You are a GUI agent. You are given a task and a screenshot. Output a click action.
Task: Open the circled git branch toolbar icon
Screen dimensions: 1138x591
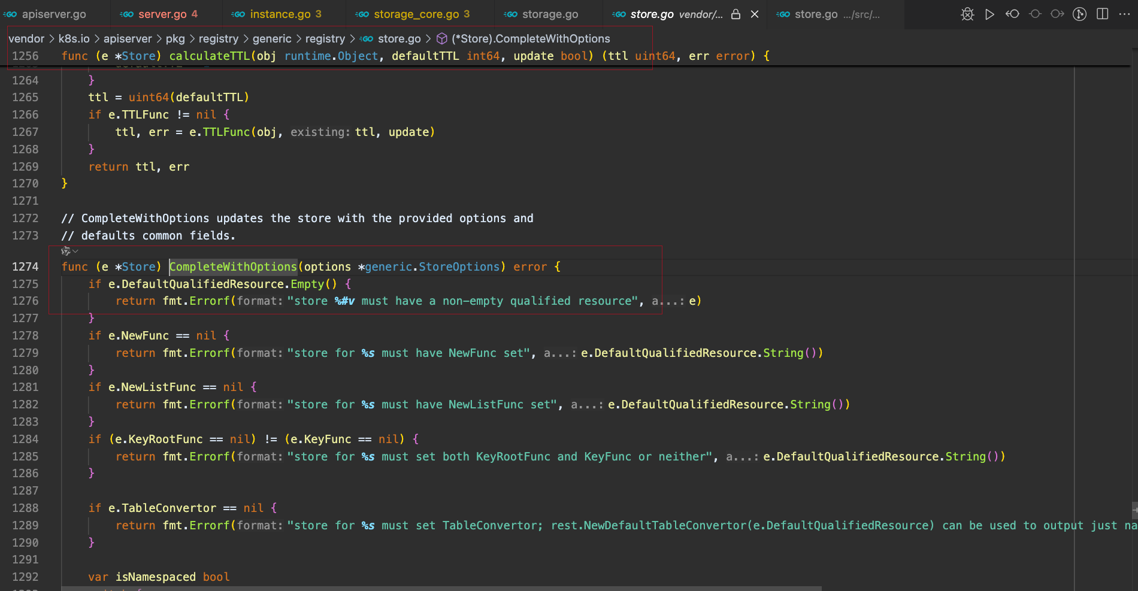click(1079, 14)
